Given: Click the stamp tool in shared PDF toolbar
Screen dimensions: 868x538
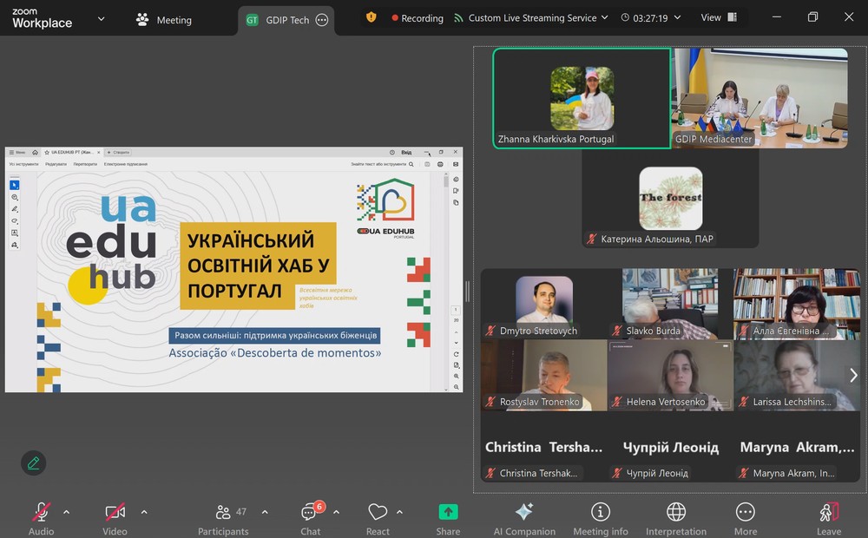Looking at the screenshot, I should pos(15,245).
